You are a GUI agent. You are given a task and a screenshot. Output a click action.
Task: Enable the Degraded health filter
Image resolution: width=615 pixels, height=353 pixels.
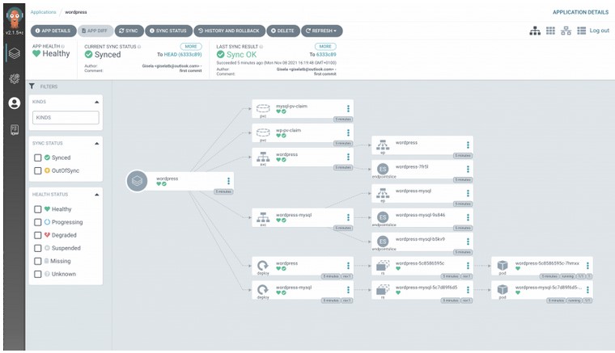[38, 235]
